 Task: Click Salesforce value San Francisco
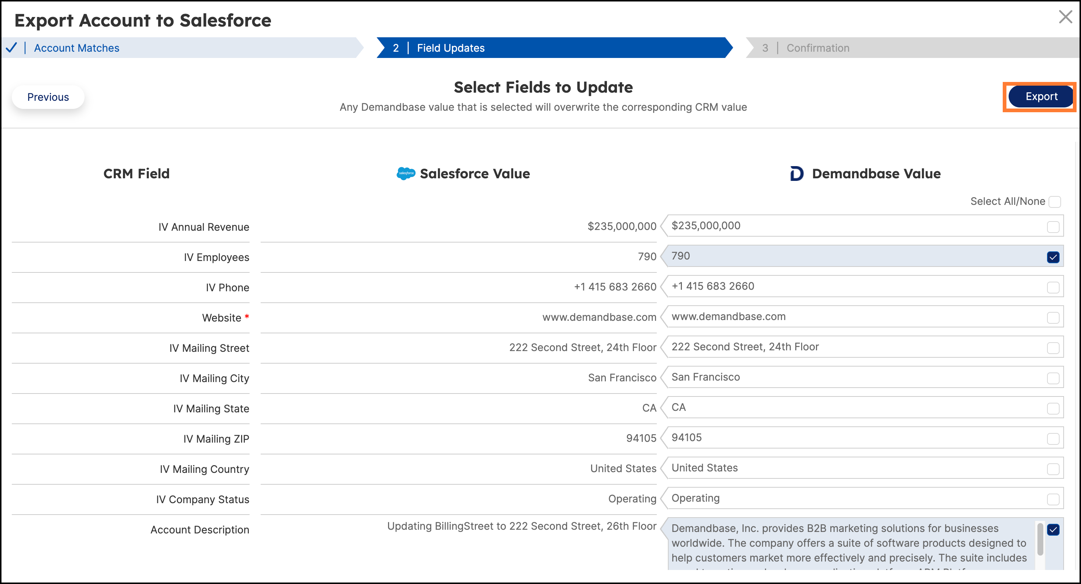622,378
